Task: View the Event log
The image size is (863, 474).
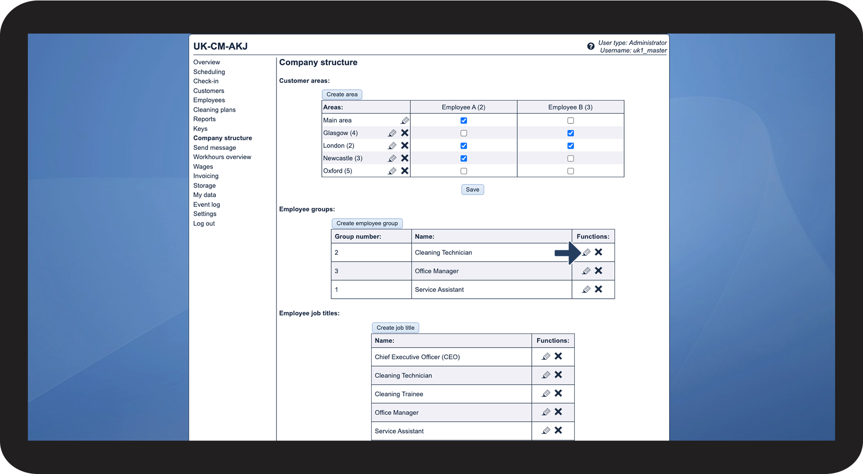Action: tap(207, 205)
